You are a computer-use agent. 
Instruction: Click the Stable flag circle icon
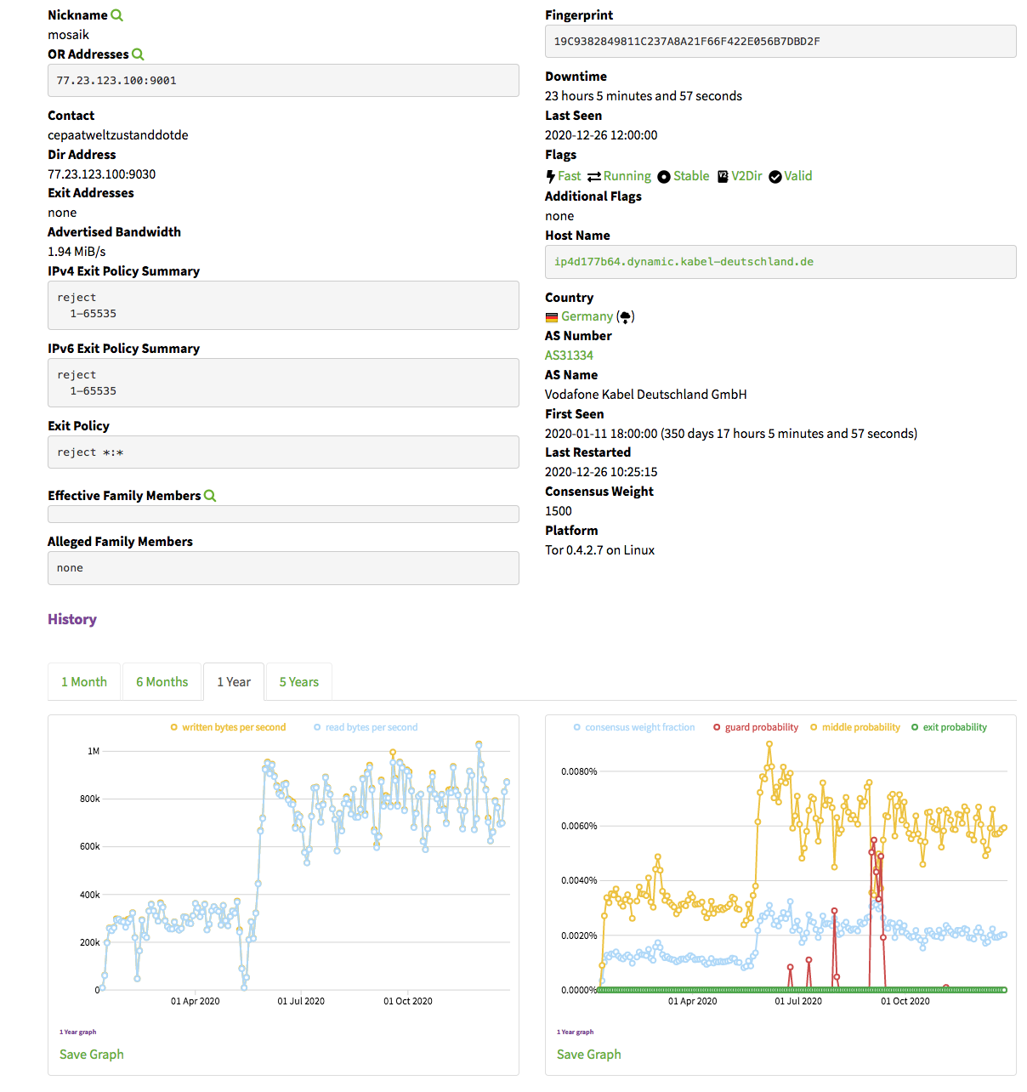(x=664, y=176)
